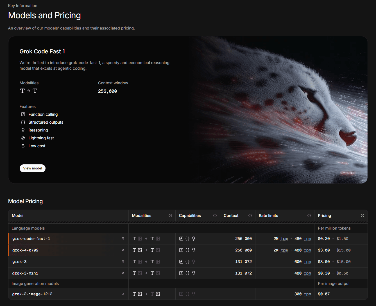
Task: Click function calling icon in grok-code-fast-1 row
Action: pyautogui.click(x=181, y=239)
